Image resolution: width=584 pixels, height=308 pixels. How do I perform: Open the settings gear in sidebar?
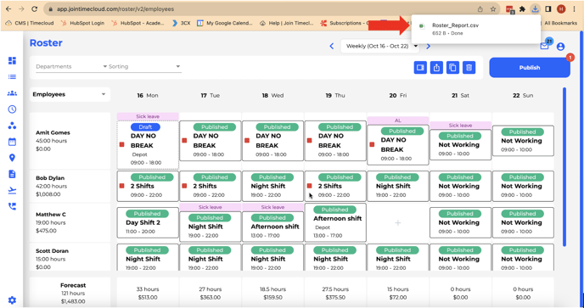[x=12, y=300]
